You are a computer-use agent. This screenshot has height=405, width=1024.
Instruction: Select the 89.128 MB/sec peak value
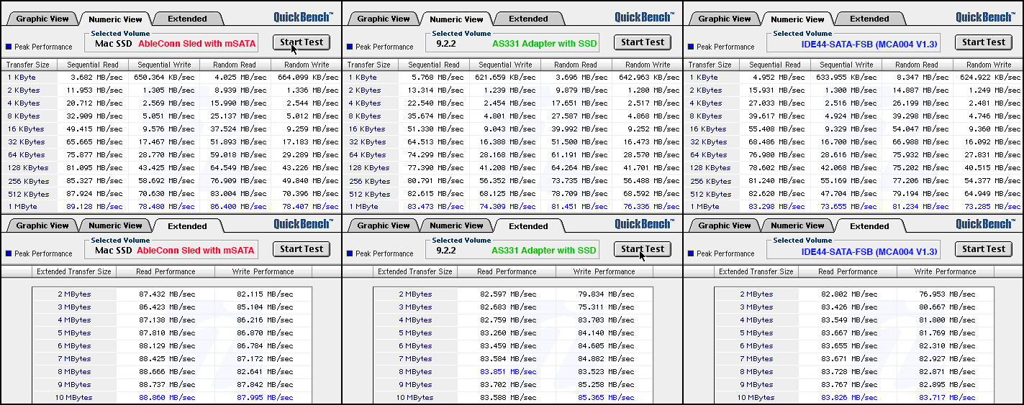[x=93, y=206]
